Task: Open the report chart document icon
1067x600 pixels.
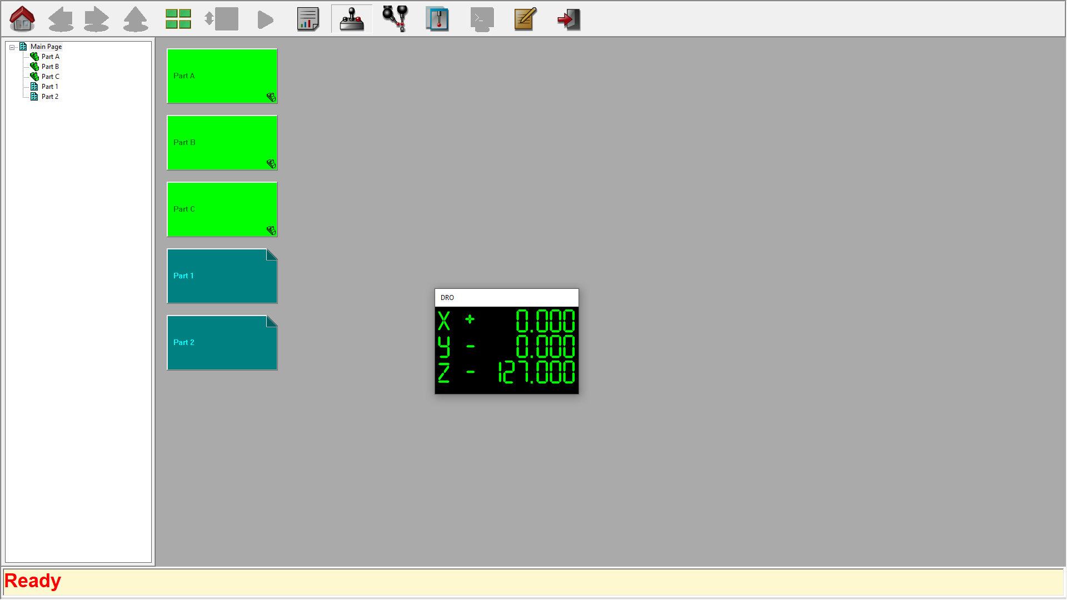Action: click(x=308, y=19)
